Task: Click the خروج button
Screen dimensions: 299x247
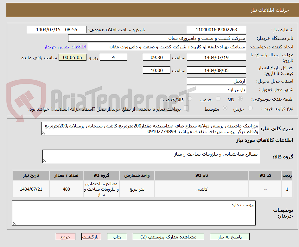Action: (66, 237)
